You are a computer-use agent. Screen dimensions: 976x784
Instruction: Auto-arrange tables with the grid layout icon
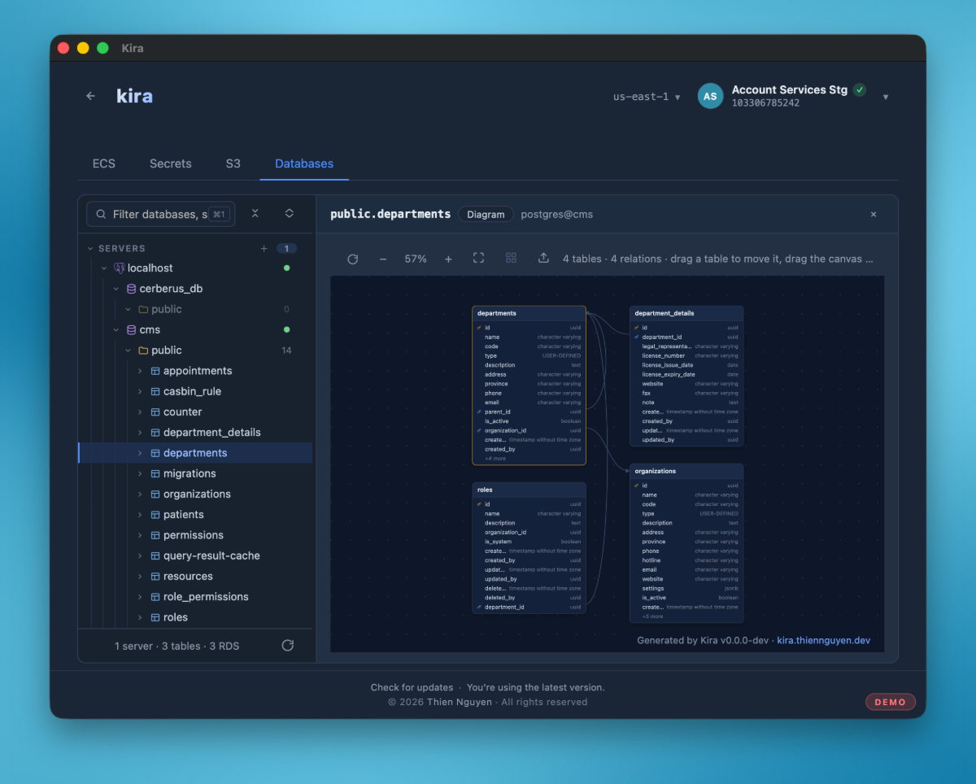[511, 258]
